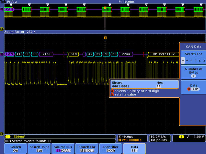
Task: Click the Id: 1597 EEB2 identifier packet
Action: (x=163, y=54)
